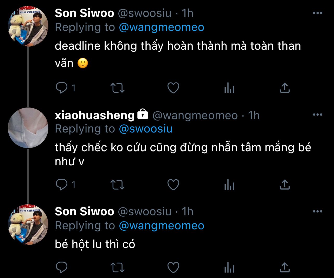View analytics of xiaohuasheng's tweet

(x=229, y=185)
